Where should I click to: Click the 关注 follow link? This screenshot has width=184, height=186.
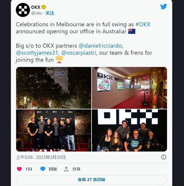pyautogui.click(x=50, y=13)
